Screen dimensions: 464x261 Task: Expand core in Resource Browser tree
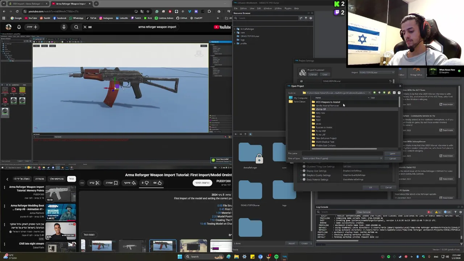pyautogui.click(x=235, y=33)
